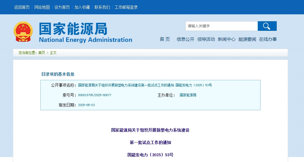This screenshot has height=162, width=304.
Task: Open 网站地图 link
Action: click(x=42, y=7)
